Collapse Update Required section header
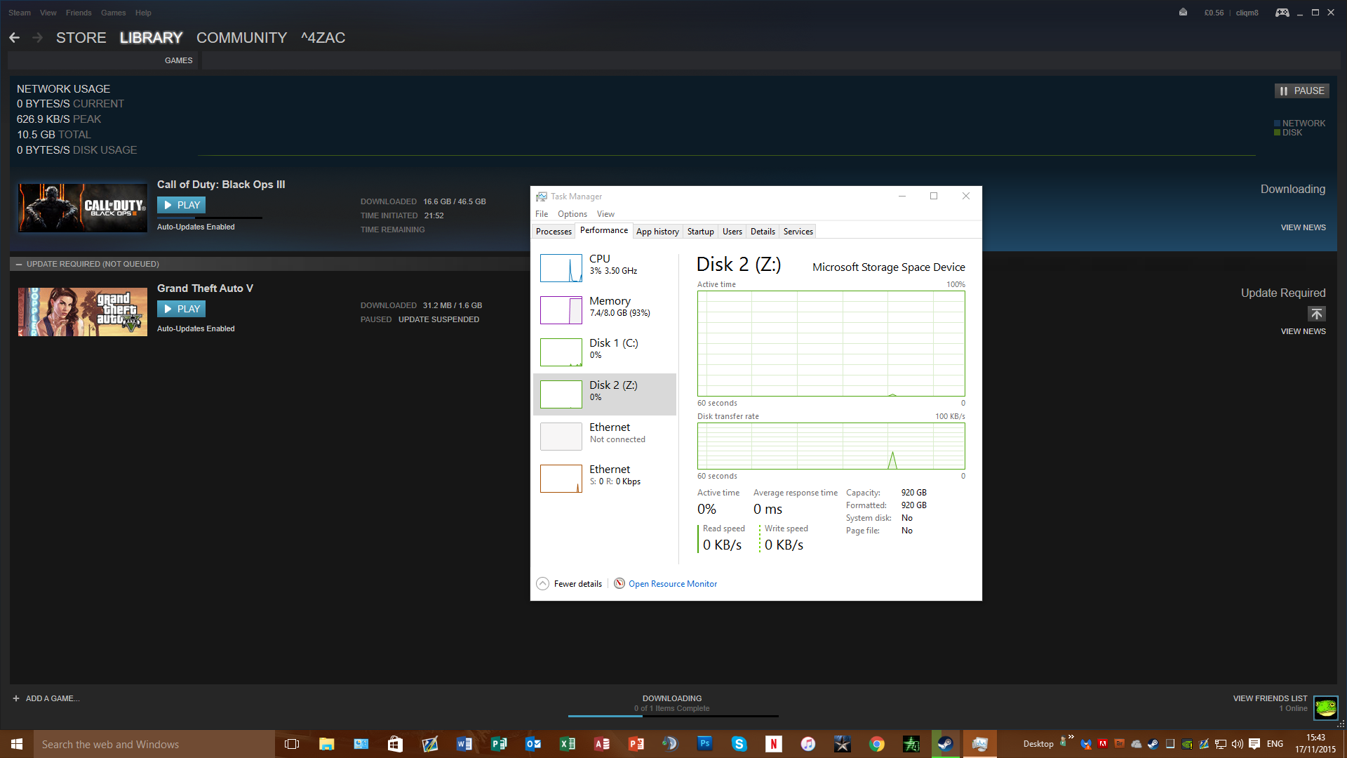 20,264
